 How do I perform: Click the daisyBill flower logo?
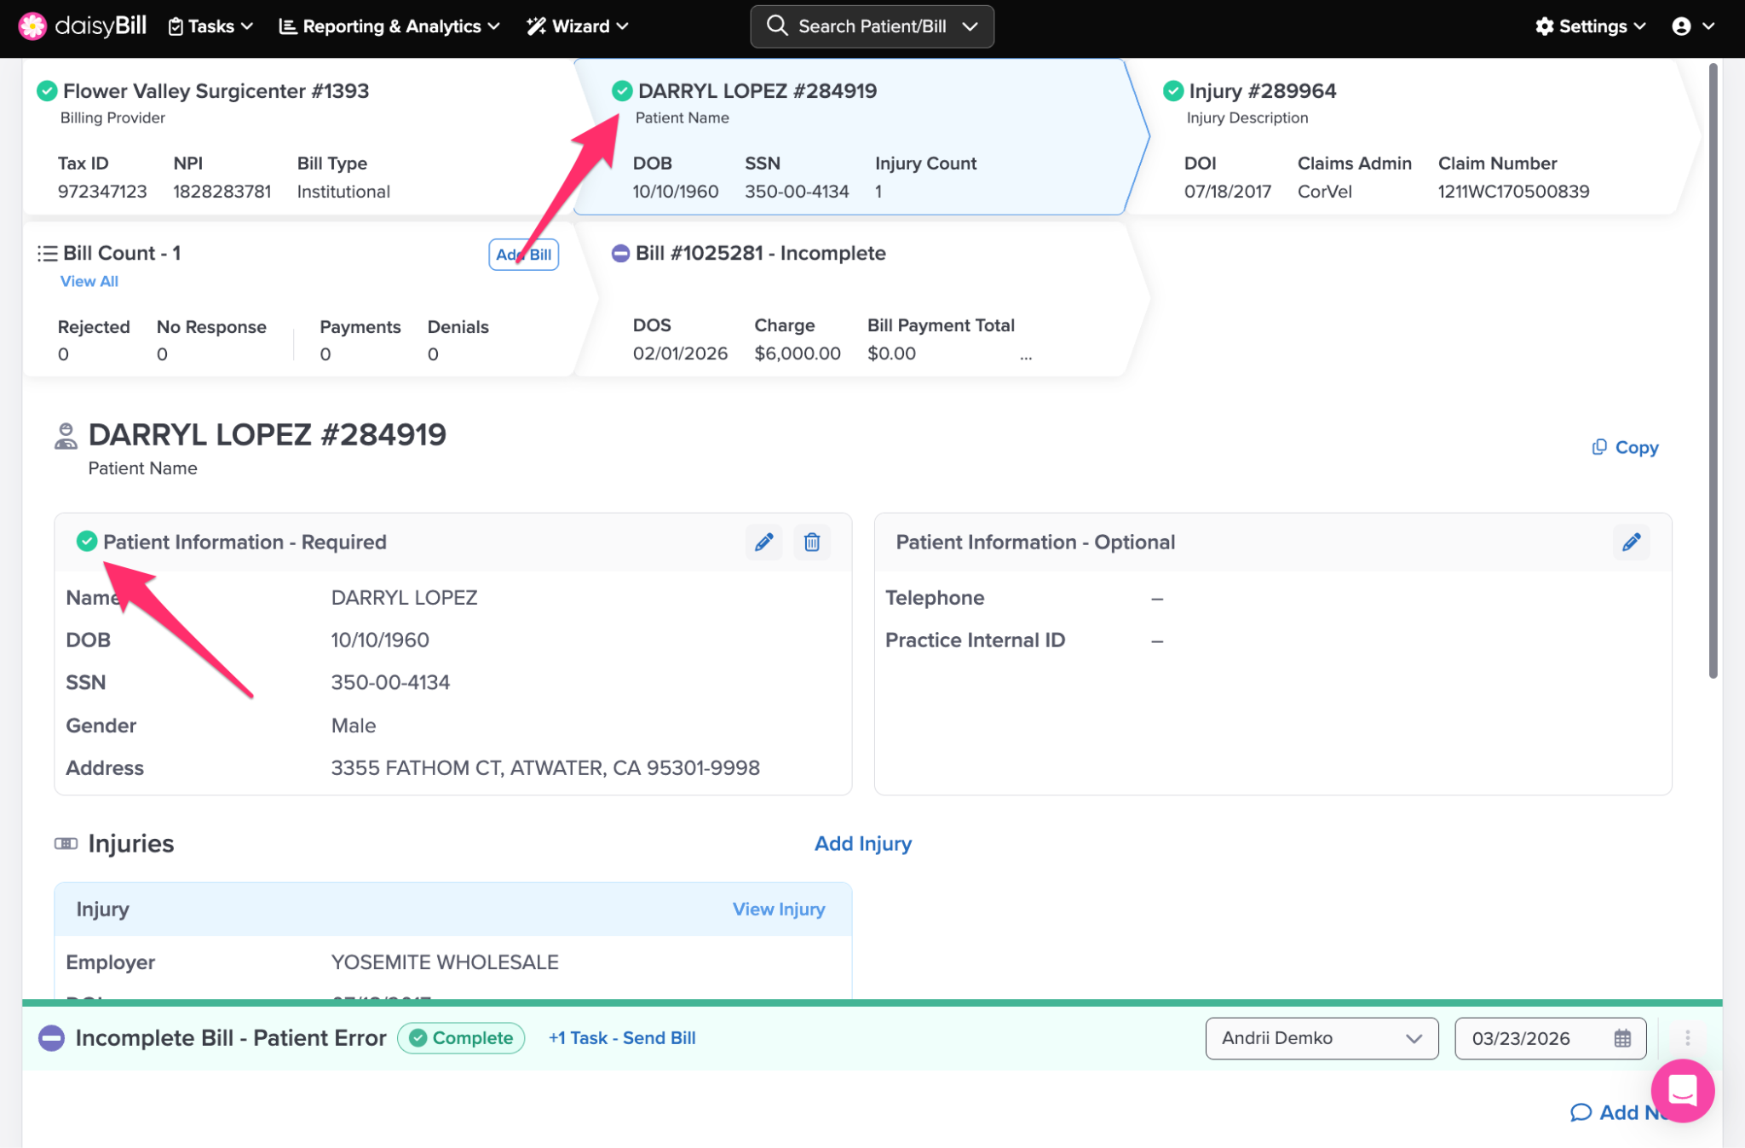pos(32,26)
